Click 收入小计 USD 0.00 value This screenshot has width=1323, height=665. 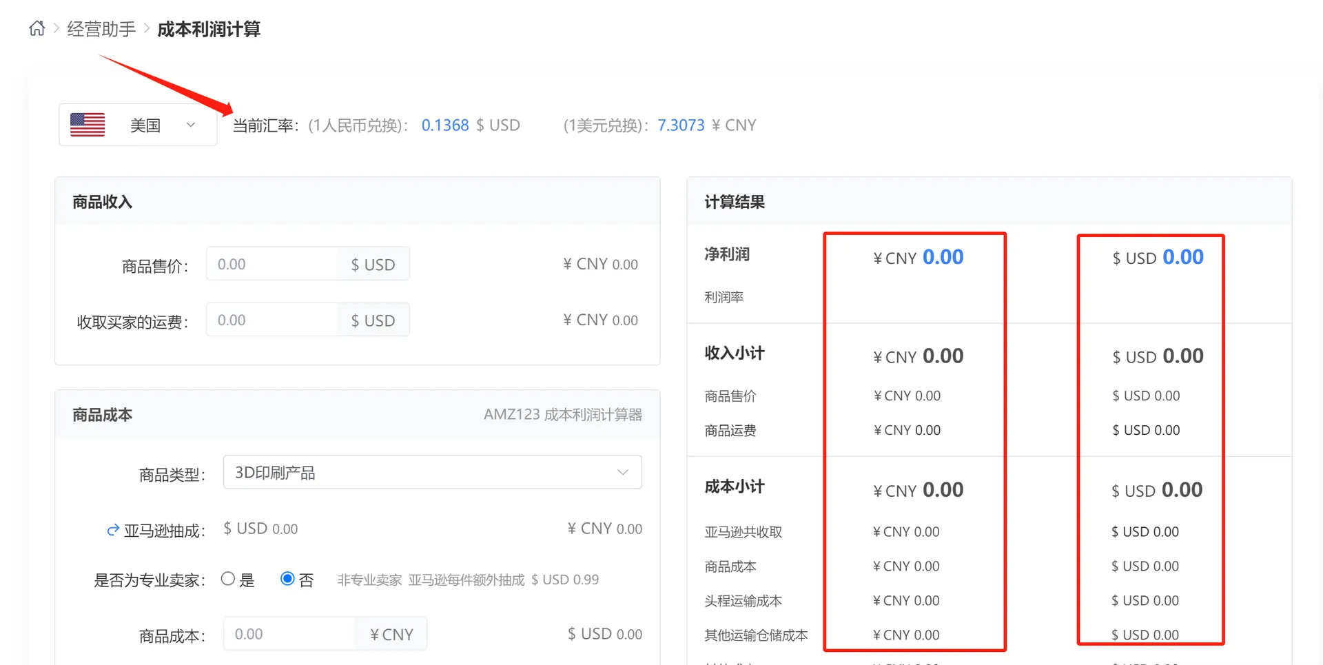(x=1158, y=356)
